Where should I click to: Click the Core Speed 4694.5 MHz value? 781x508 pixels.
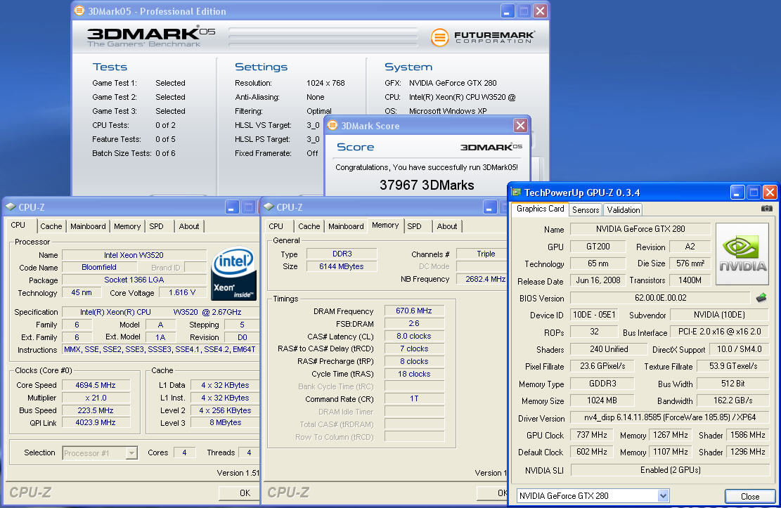coord(96,385)
